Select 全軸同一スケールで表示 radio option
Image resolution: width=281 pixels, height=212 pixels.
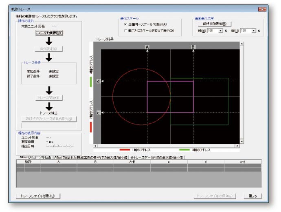[125, 24]
